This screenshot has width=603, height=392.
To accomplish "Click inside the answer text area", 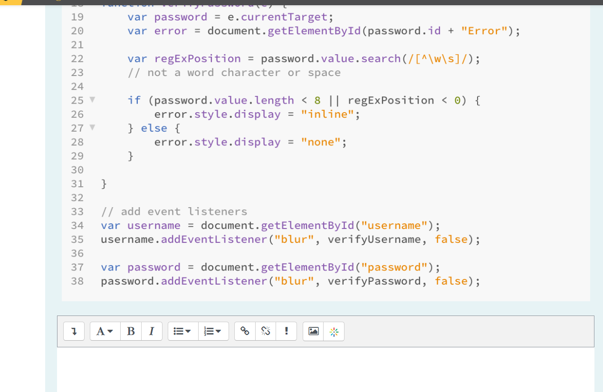I will click(325, 369).
